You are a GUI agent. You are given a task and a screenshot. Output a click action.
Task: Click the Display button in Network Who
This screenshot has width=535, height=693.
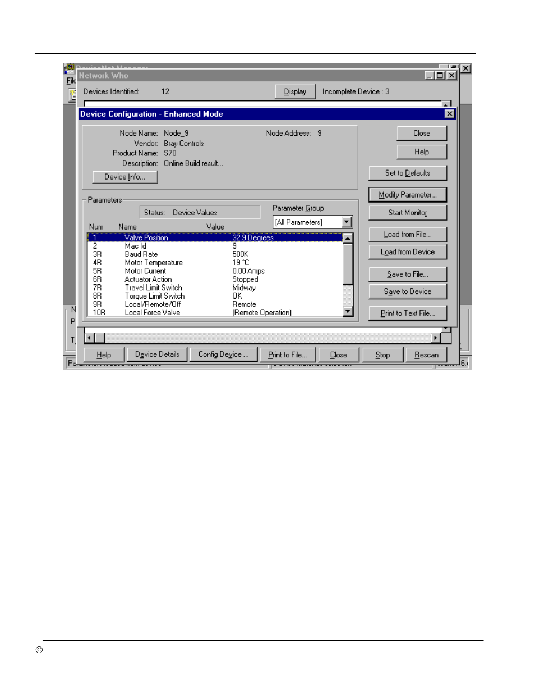click(x=295, y=91)
